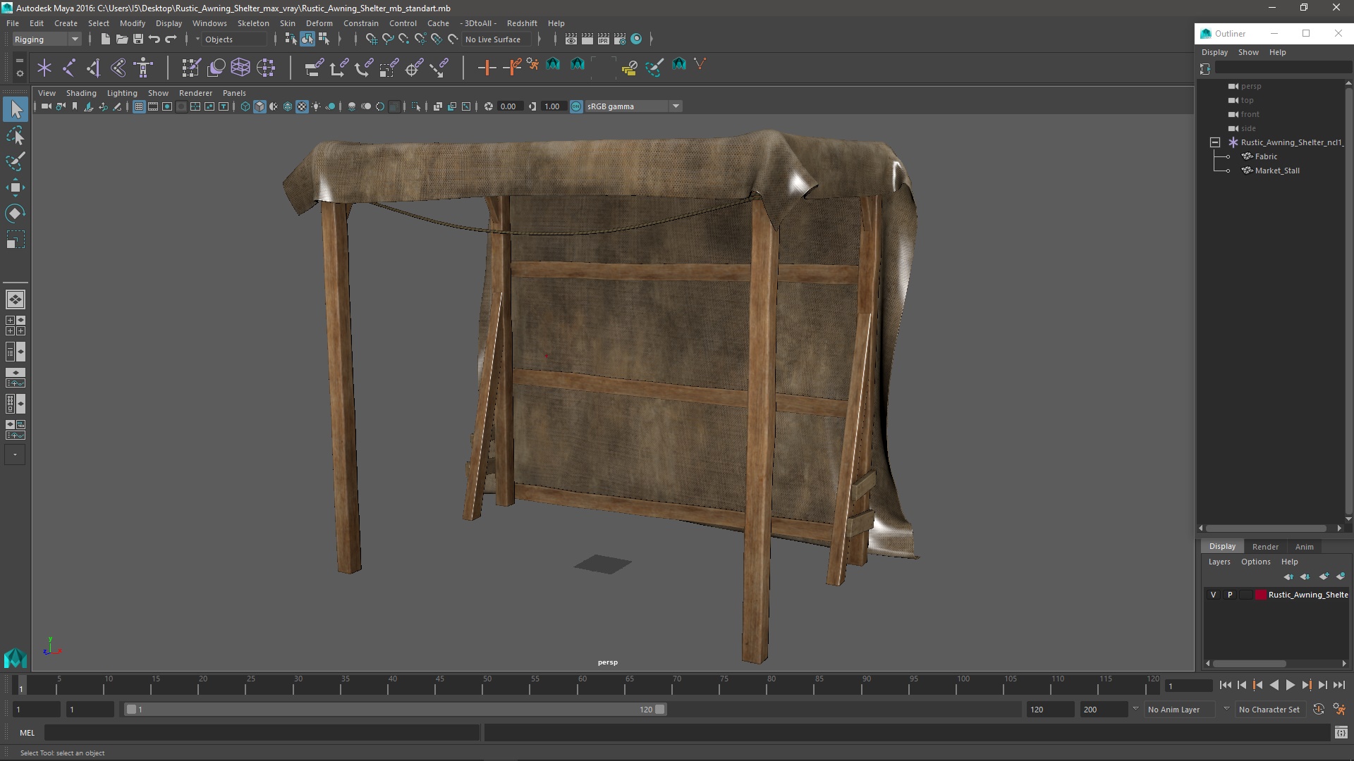Open the viewport Panels menu
The height and width of the screenshot is (761, 1354).
pyautogui.click(x=234, y=93)
